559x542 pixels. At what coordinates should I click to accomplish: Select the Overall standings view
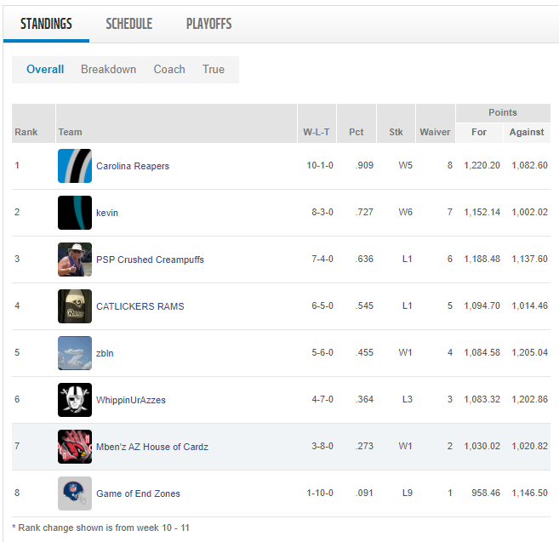click(x=45, y=70)
